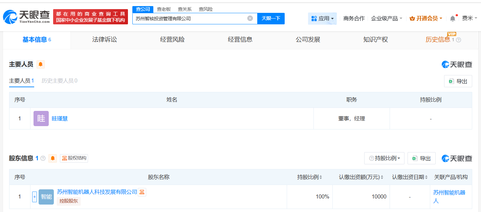
Task: Click the clear icon in the search box
Action: pyautogui.click(x=250, y=19)
